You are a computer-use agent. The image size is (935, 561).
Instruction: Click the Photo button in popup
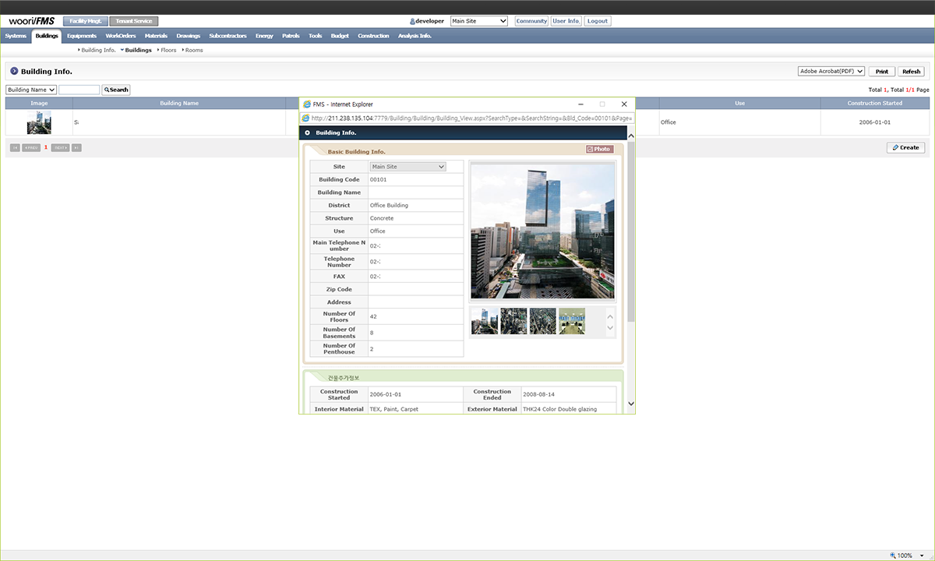click(600, 149)
